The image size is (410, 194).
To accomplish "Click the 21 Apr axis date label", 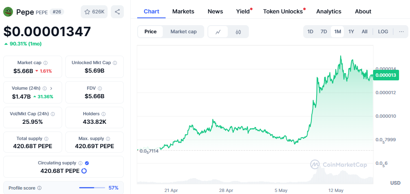I will coord(171,190).
